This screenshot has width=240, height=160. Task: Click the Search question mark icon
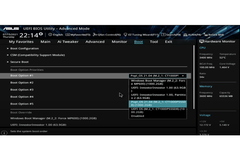[163, 35]
